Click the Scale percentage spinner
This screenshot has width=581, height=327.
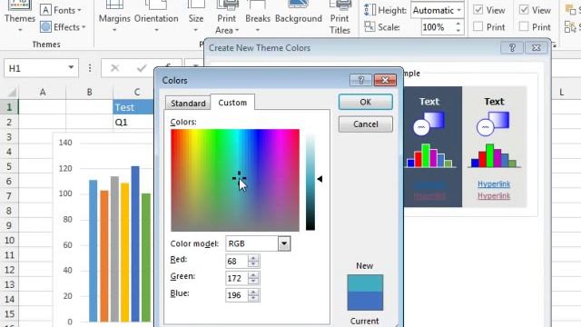click(458, 27)
